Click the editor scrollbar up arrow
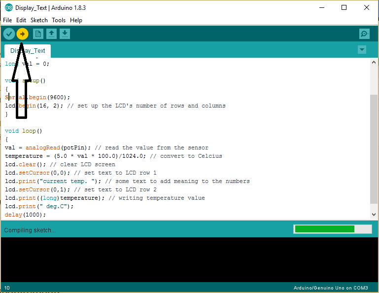 click(374, 63)
